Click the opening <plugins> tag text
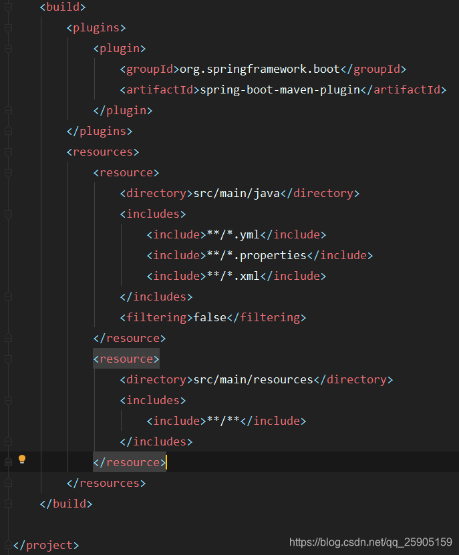 pyautogui.click(x=96, y=27)
